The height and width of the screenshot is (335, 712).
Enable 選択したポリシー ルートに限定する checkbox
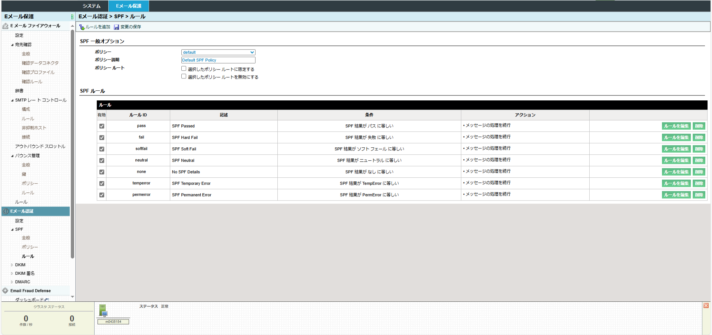point(184,68)
